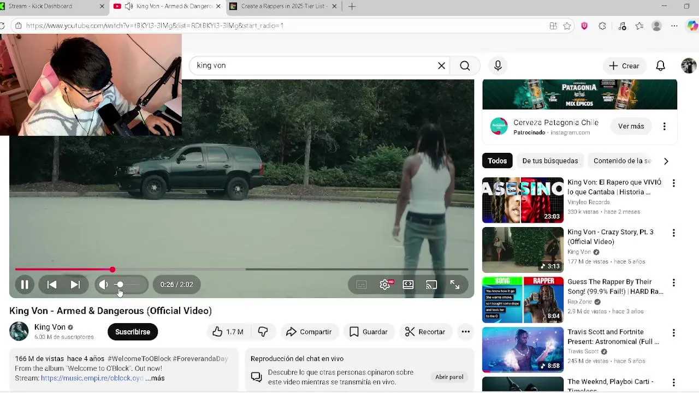The image size is (699, 393).
Task: Open King Von channel name link
Action: 50,327
